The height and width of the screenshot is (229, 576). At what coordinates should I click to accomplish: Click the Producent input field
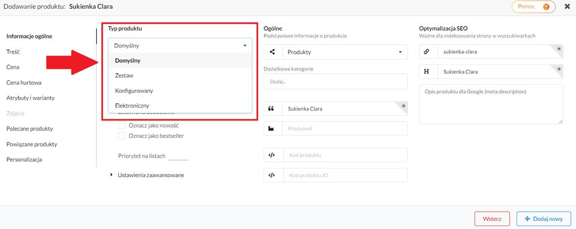[345, 129]
